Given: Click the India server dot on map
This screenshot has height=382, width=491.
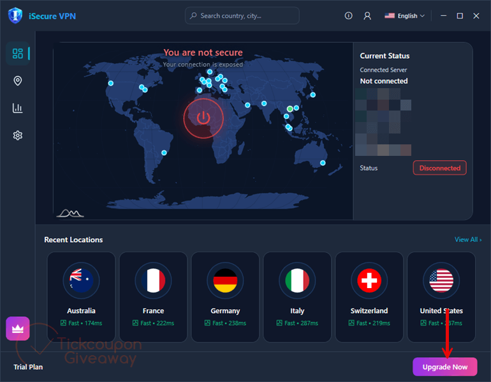Looking at the screenshot, I should [x=264, y=103].
